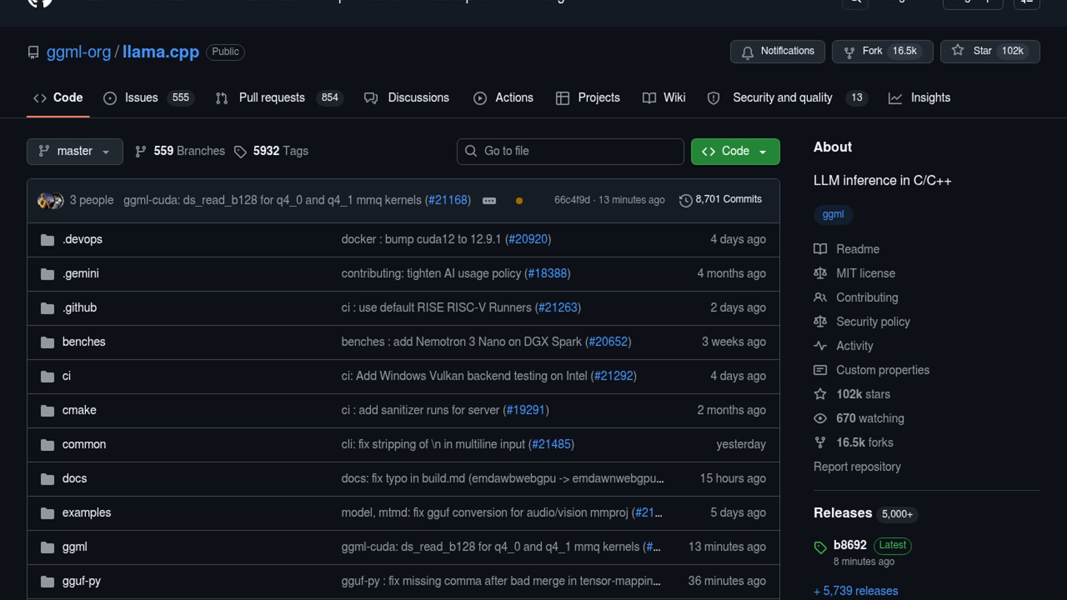Switch to the Issues tab
Image resolution: width=1067 pixels, height=600 pixels.
(141, 98)
